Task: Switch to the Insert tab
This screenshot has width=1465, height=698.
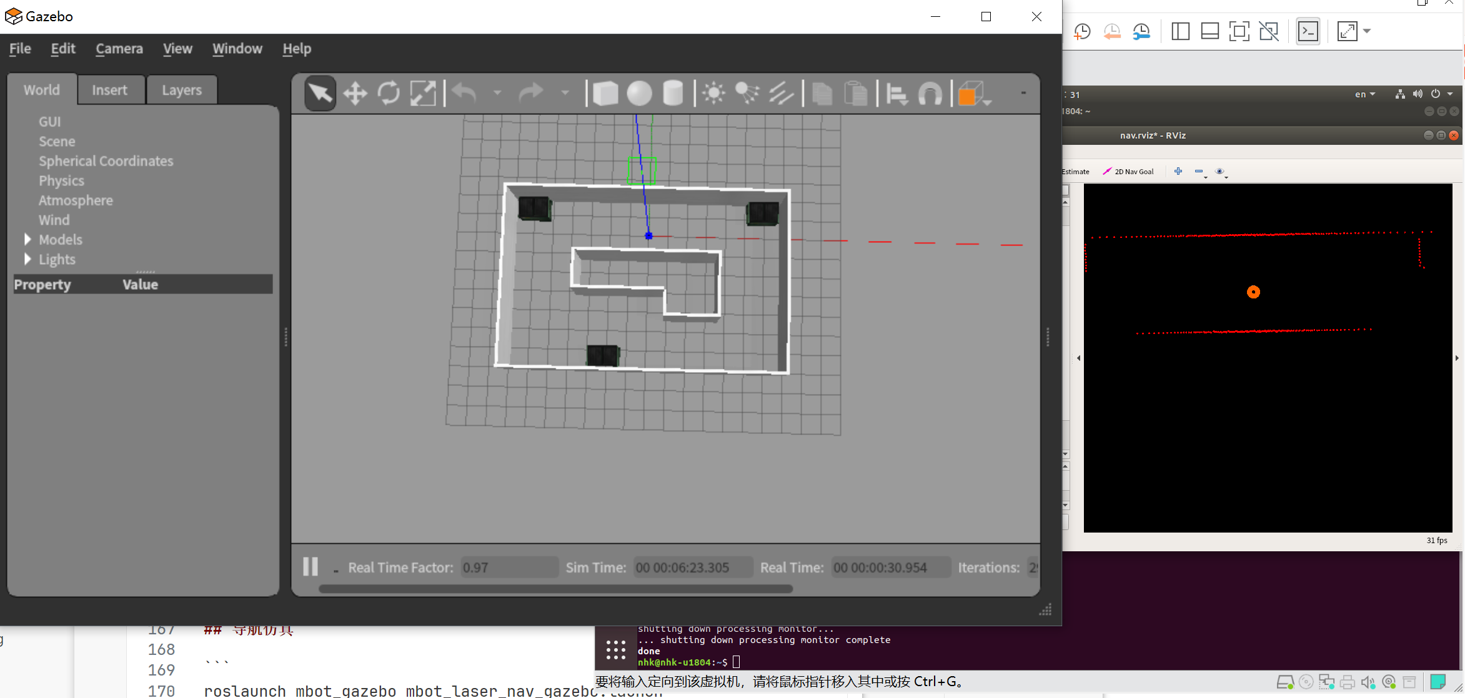Action: point(110,90)
